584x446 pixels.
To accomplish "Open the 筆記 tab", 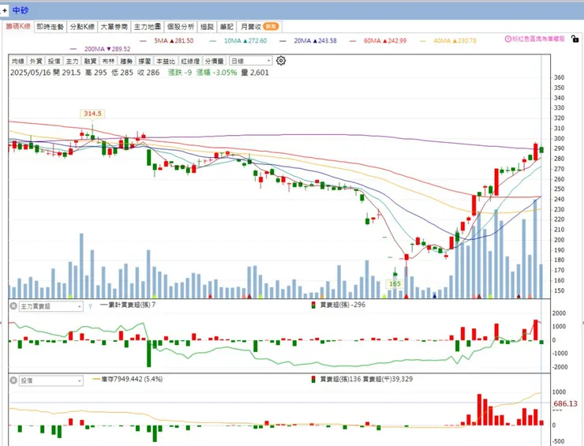I will (x=226, y=27).
